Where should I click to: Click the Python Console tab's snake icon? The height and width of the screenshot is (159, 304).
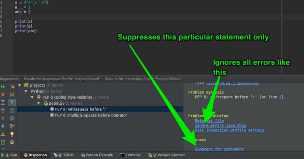(83, 155)
